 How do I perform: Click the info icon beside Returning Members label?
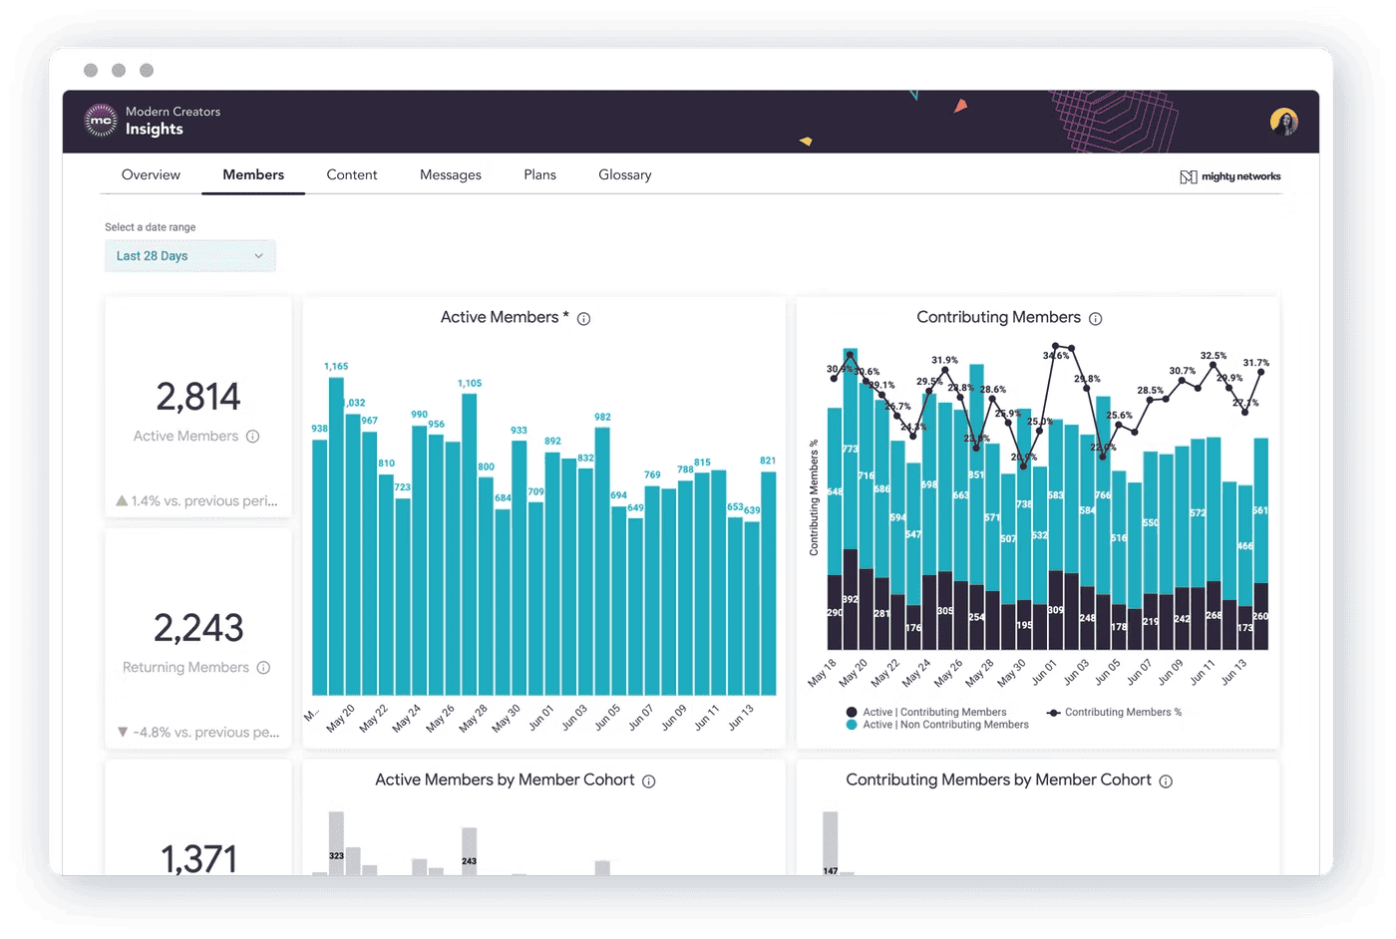tap(262, 667)
